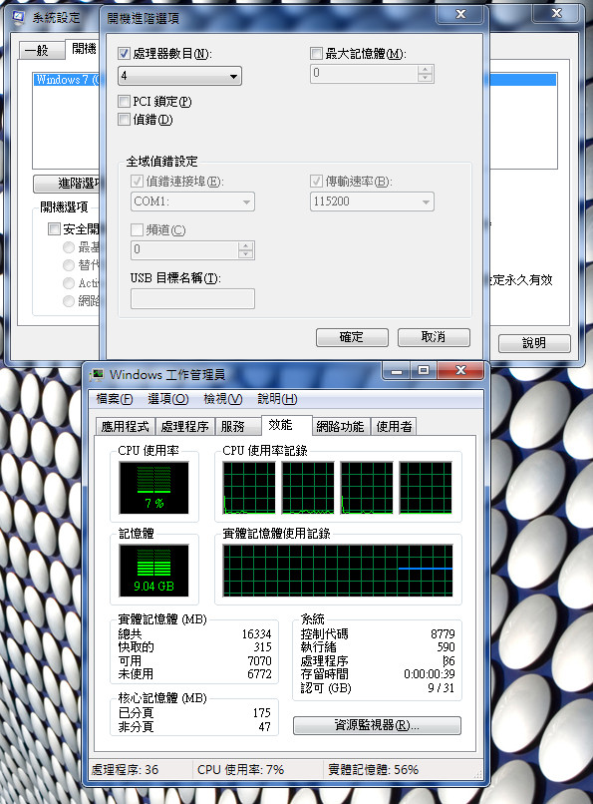Viewport: 593px width, 804px height.
Task: Open the 檢視 menu
Action: [x=223, y=399]
